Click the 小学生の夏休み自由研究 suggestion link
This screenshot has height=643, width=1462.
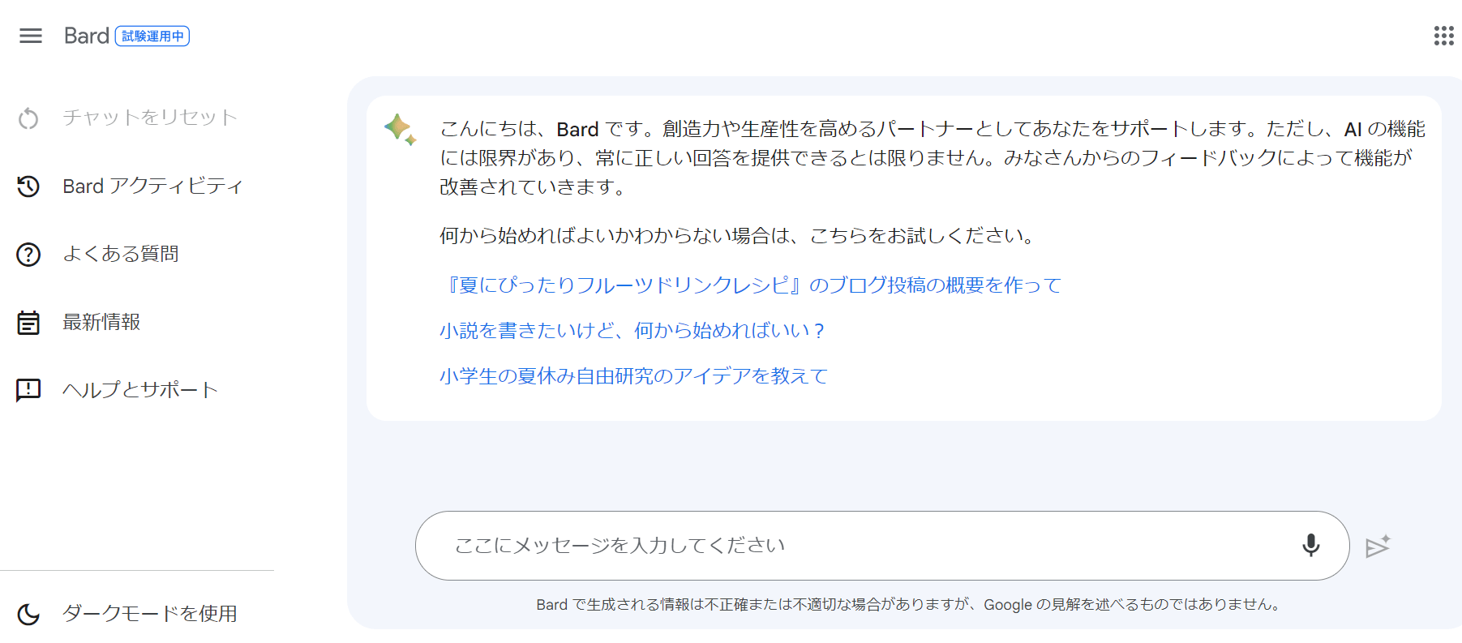point(634,376)
